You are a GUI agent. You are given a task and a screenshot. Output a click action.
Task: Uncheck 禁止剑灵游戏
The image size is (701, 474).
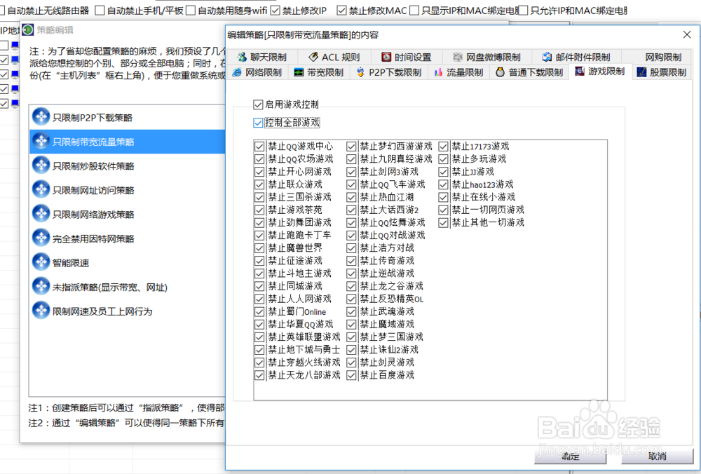point(351,363)
